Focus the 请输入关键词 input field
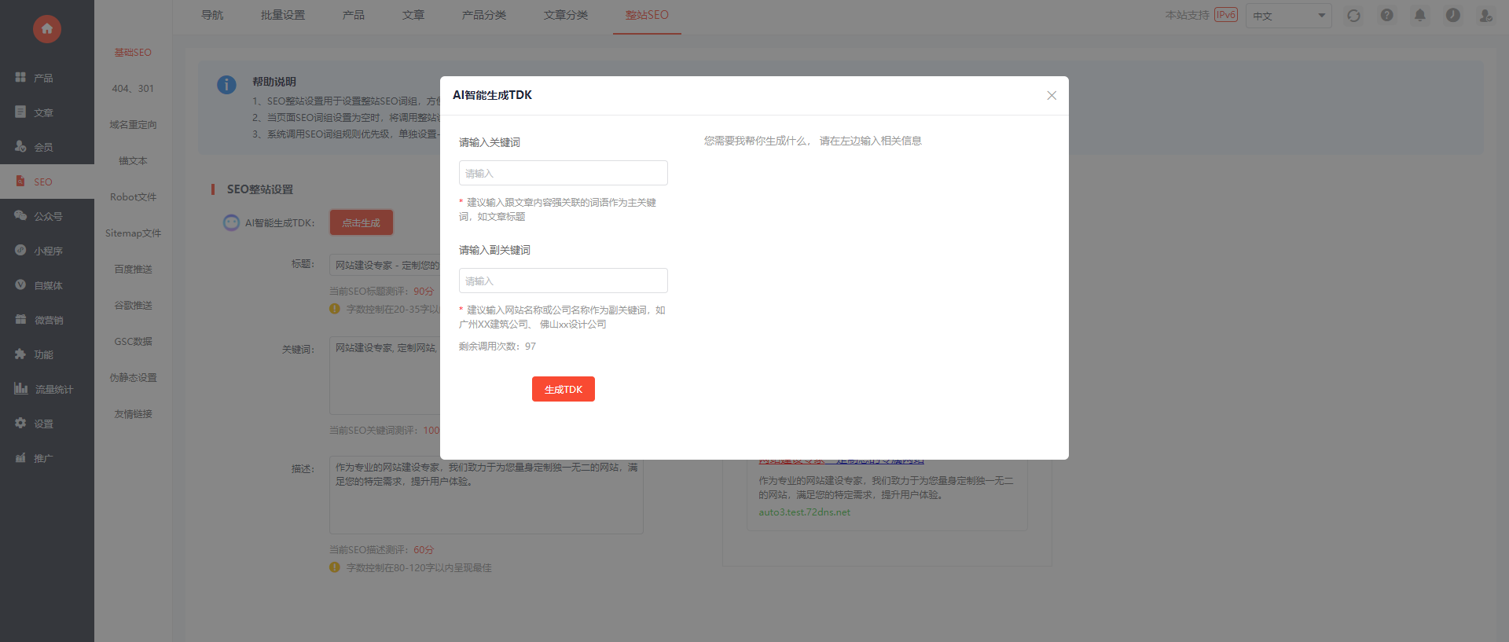Viewport: 1509px width, 642px height. click(564, 173)
